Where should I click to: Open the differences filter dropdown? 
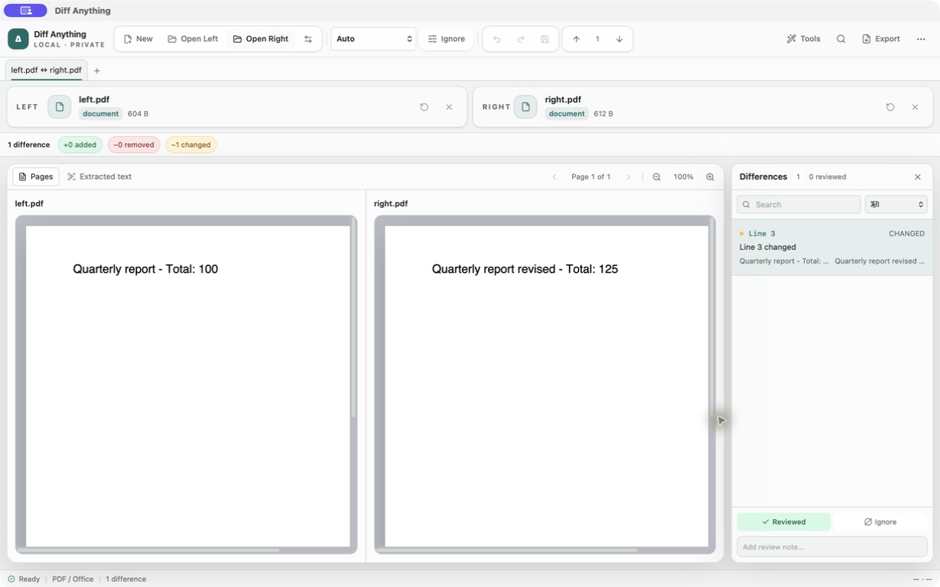(896, 204)
